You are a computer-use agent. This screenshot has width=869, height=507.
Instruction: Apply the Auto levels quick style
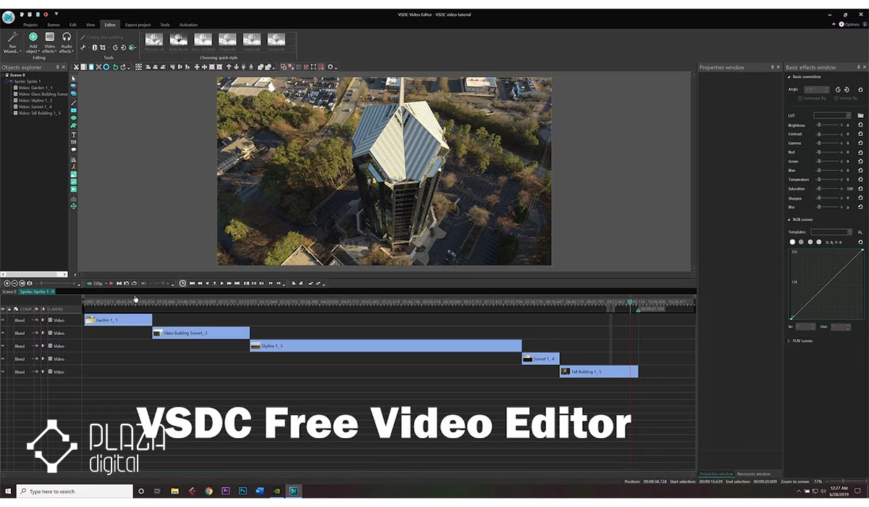tap(178, 41)
